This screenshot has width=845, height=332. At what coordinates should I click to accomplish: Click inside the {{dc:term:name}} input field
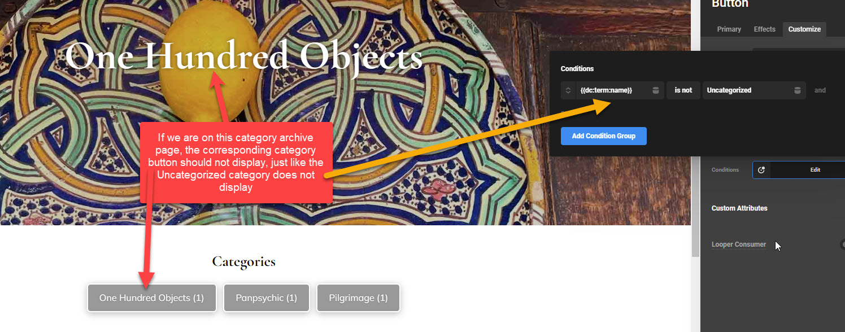[613, 90]
